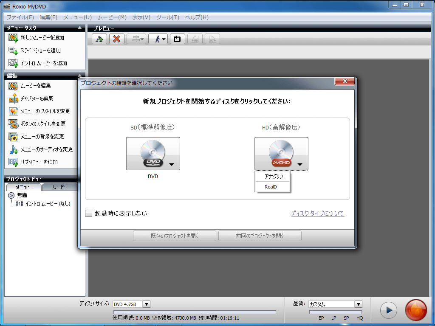Open the 編集(E) menu
This screenshot has height=326, width=435.
48,17
